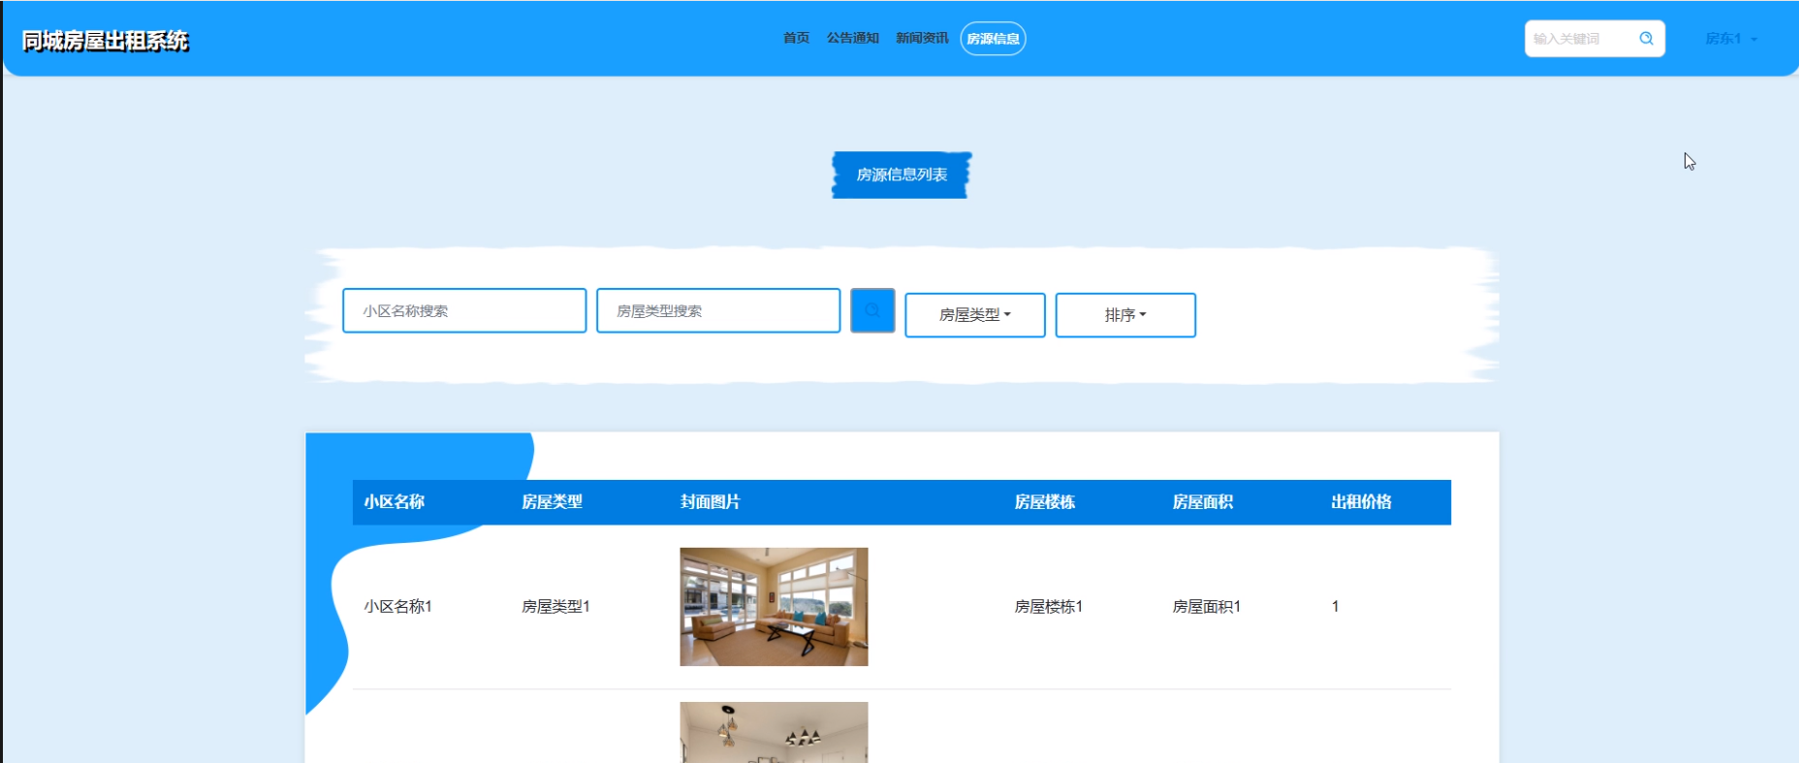Open the living room cover image of 小区名称1
Viewport: 1799px width, 763px height.
pyautogui.click(x=774, y=607)
